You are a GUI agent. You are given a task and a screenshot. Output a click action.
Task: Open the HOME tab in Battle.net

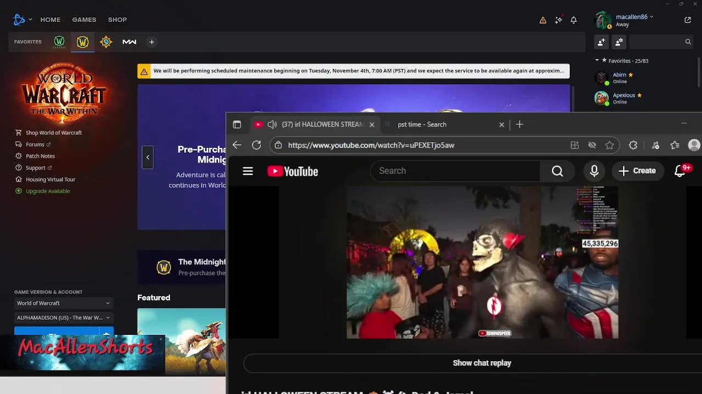point(50,20)
